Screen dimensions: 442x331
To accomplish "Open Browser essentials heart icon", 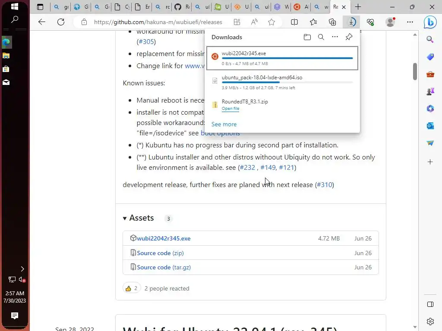I will (x=370, y=22).
